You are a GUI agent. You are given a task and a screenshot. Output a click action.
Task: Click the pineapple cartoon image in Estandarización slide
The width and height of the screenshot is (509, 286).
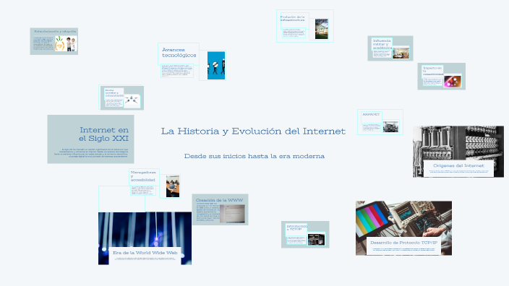(x=60, y=43)
